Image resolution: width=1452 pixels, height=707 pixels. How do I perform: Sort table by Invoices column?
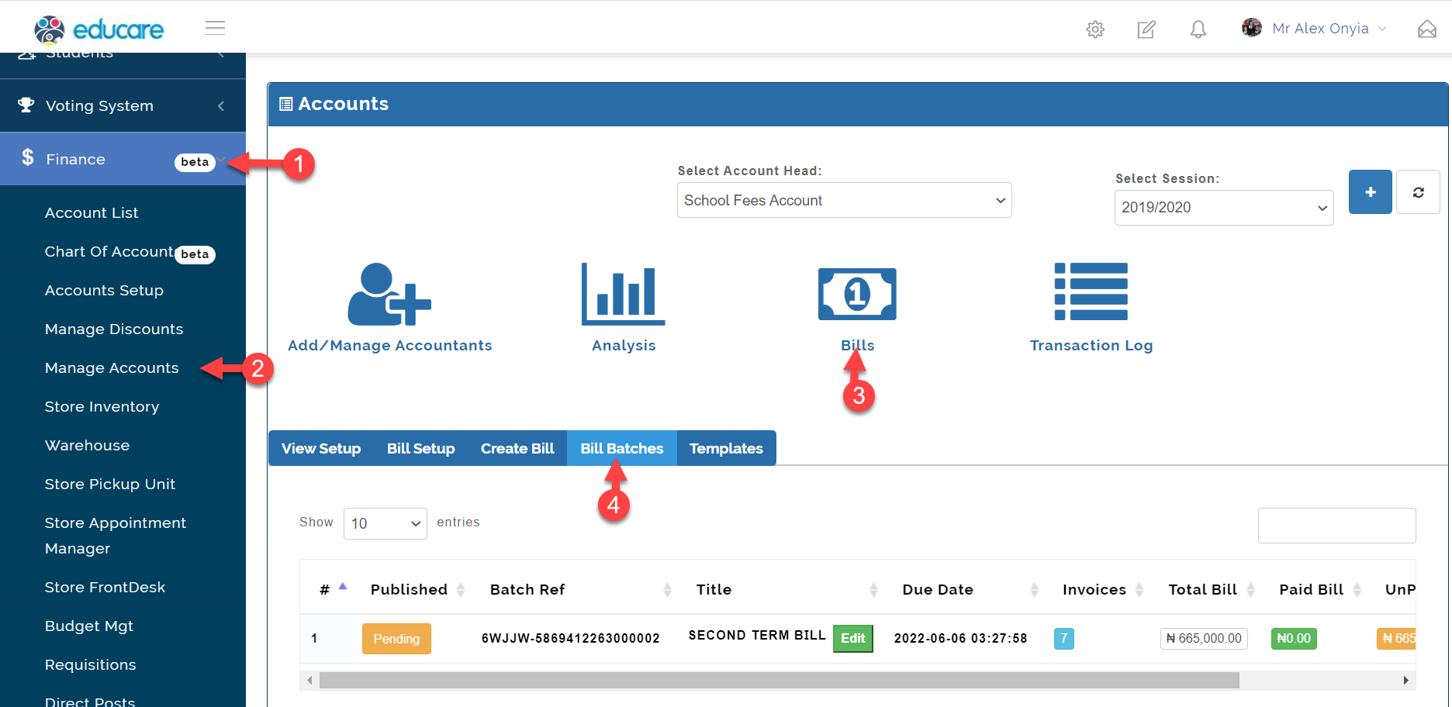pos(1139,590)
